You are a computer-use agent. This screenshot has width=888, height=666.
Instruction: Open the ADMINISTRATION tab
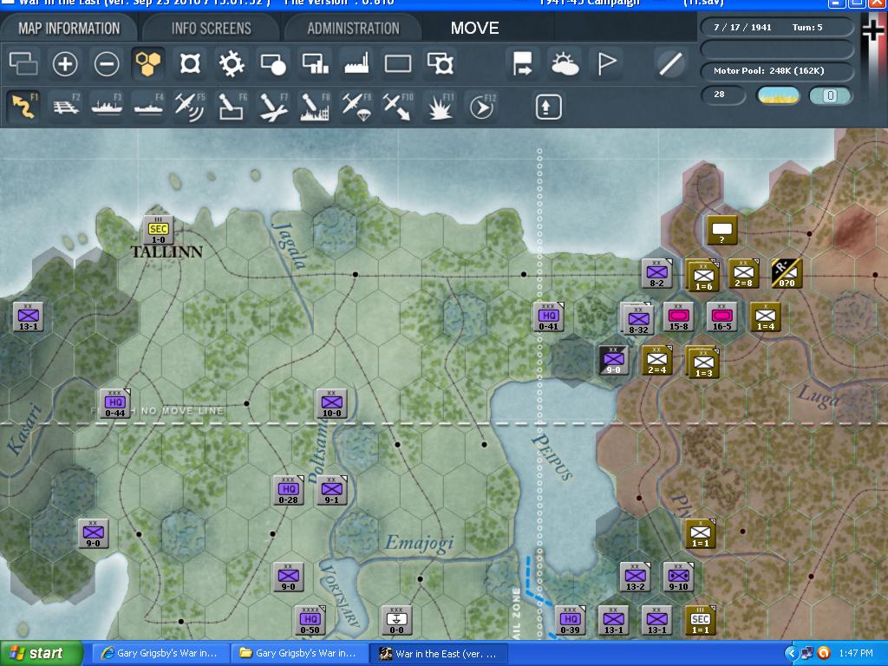(354, 28)
